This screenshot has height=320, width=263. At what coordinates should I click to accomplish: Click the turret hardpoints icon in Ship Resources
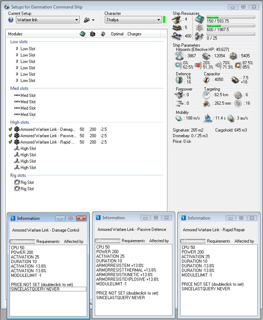[177, 19]
